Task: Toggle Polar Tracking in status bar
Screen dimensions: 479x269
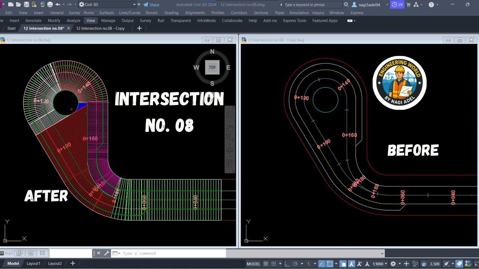Action: pyautogui.click(x=295, y=264)
